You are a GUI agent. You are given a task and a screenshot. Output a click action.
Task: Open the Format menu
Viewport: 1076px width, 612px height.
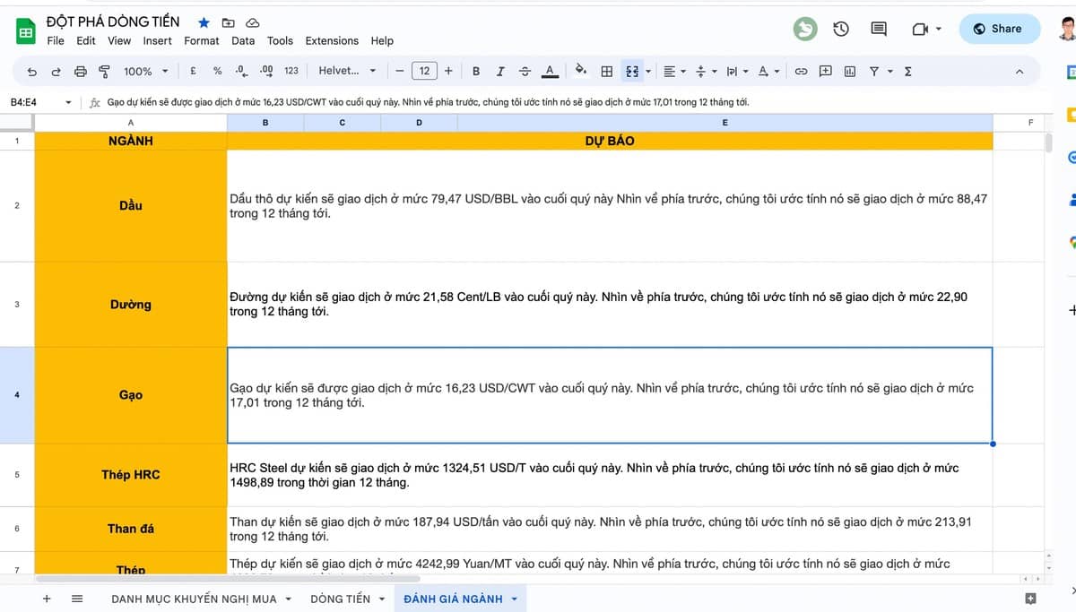[201, 40]
